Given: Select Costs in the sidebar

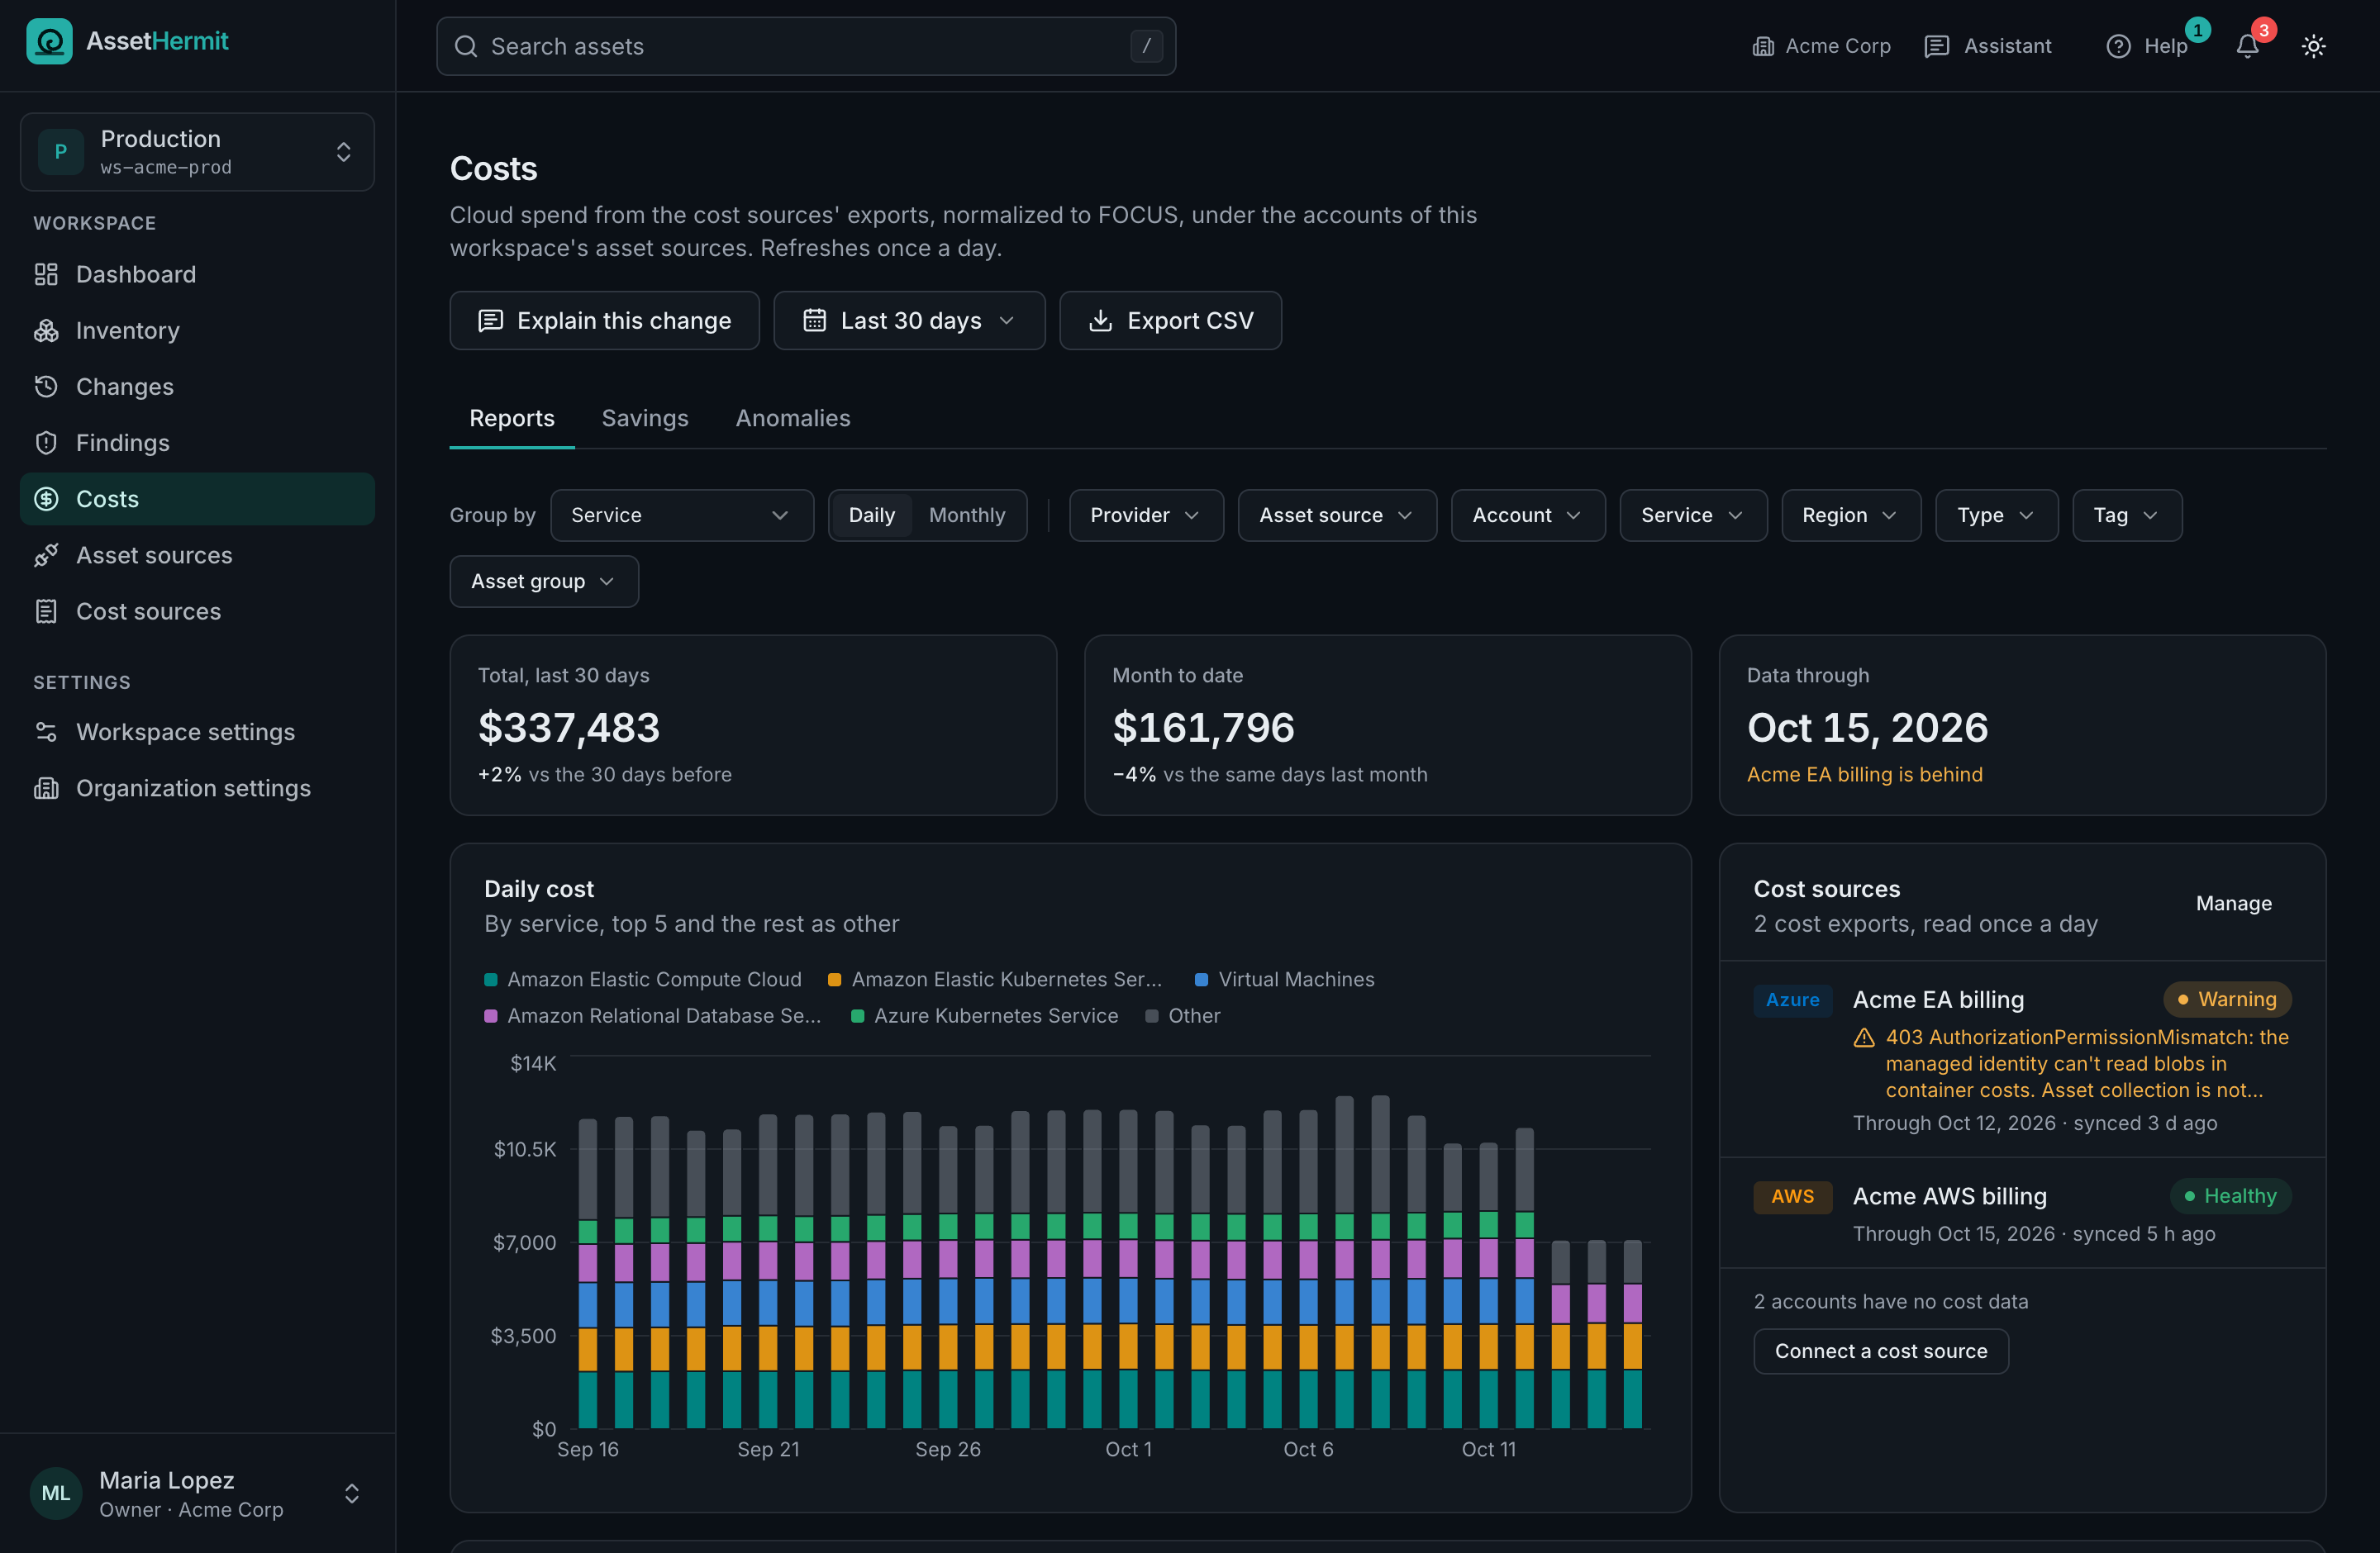Looking at the screenshot, I should [x=198, y=499].
